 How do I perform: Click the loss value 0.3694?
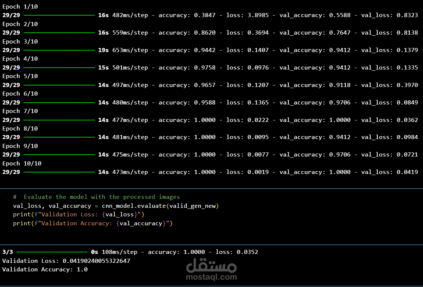(x=258, y=33)
